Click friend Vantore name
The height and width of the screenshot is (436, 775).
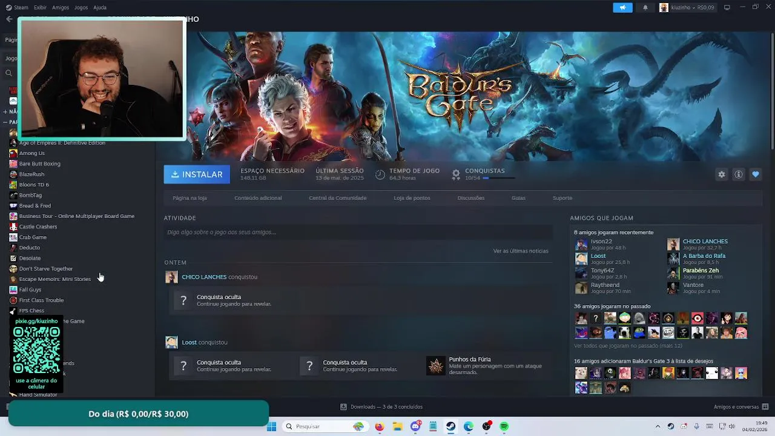pos(693,285)
